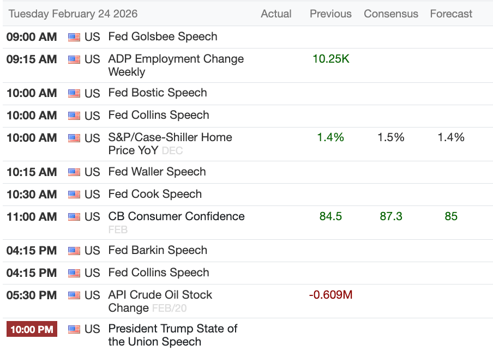
Task: Click flag icon in S&P/Case-Shiller row
Action: point(74,138)
